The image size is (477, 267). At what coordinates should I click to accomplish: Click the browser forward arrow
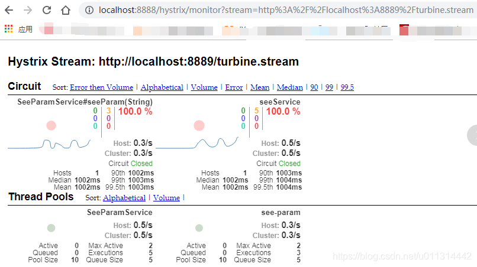pyautogui.click(x=28, y=10)
